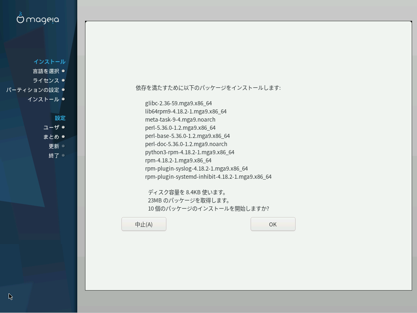Cancel with the 中止(A) button
The height and width of the screenshot is (313, 417).
click(144, 224)
